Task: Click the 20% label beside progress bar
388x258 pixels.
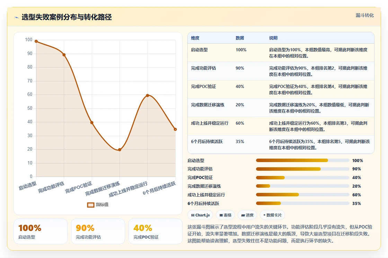Action: point(356,186)
